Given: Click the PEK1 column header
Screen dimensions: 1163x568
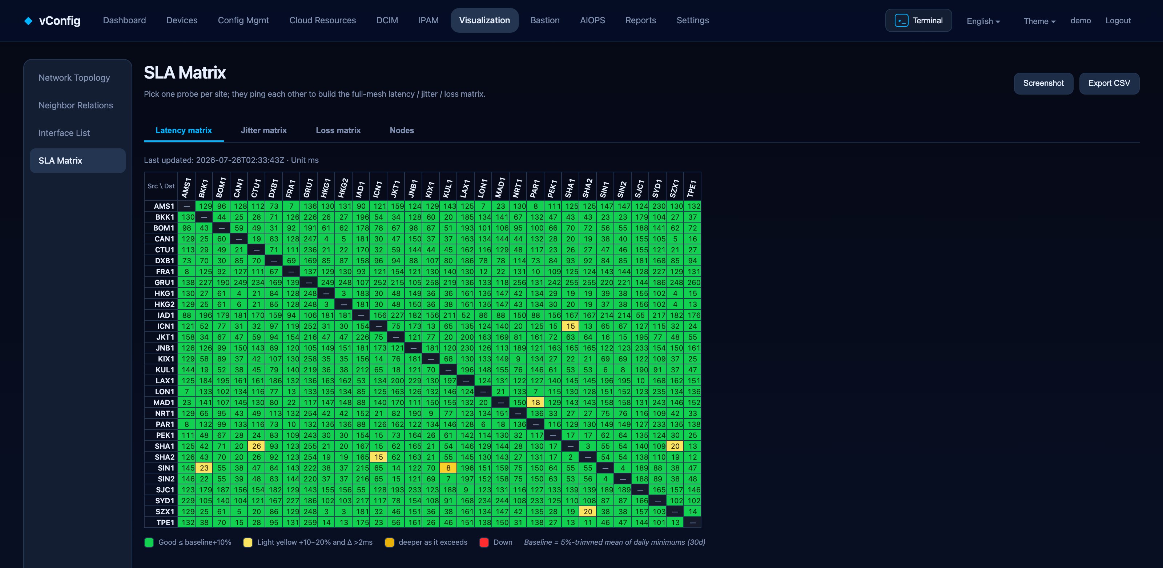Looking at the screenshot, I should 552,186.
